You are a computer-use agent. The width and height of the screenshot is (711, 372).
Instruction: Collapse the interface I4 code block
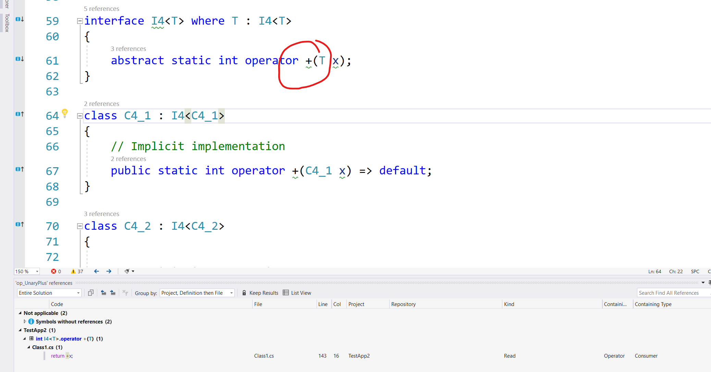point(80,21)
